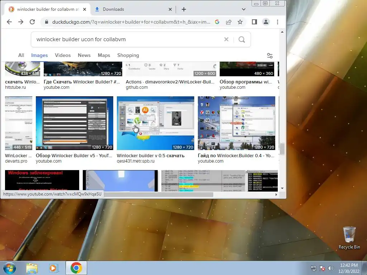The height and width of the screenshot is (275, 367).
Task: Go back to the previous page
Action: [9, 22]
